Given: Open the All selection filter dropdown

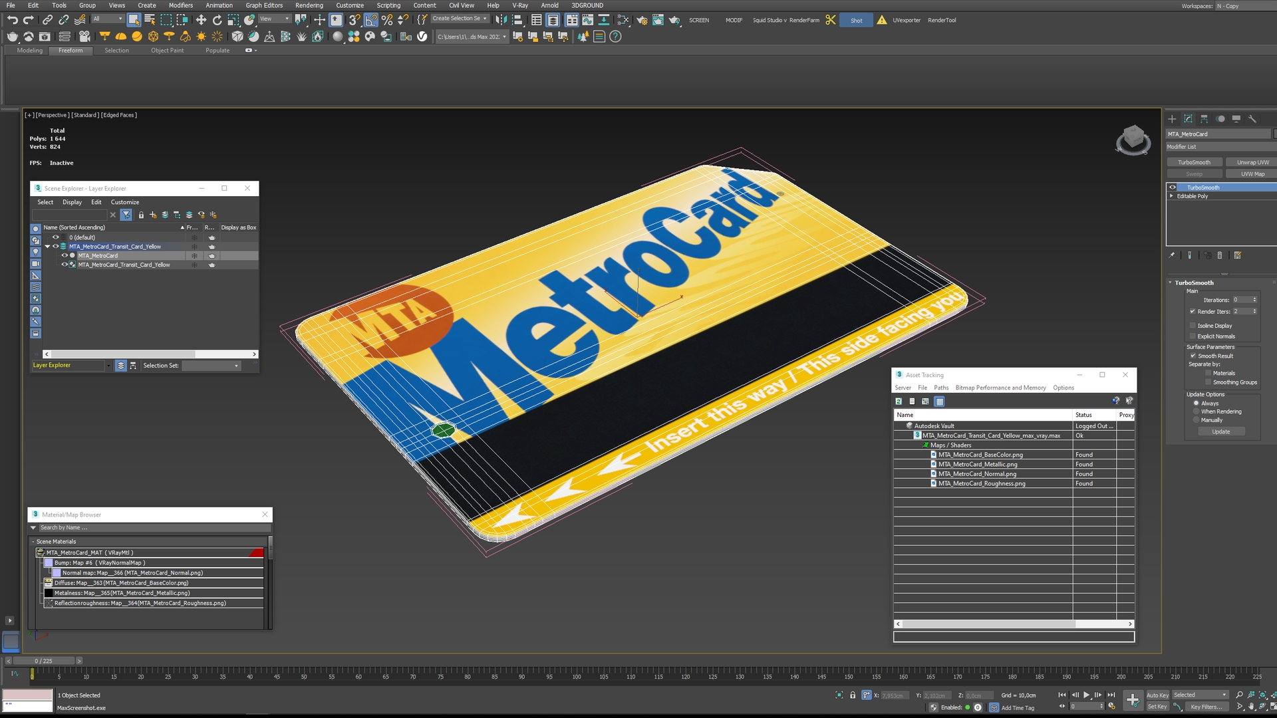Looking at the screenshot, I should coord(108,19).
